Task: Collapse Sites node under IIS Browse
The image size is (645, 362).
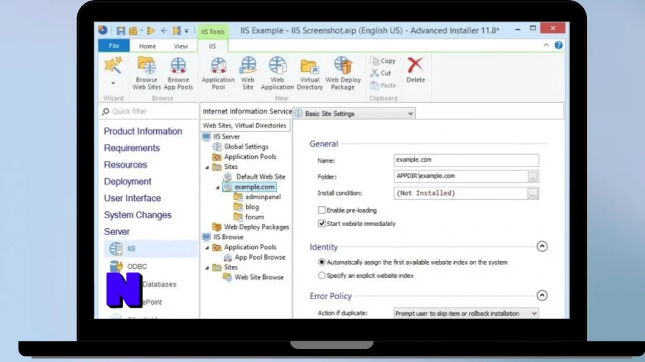Action: point(207,268)
